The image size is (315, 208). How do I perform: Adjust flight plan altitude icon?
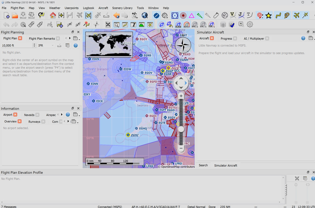97,25
